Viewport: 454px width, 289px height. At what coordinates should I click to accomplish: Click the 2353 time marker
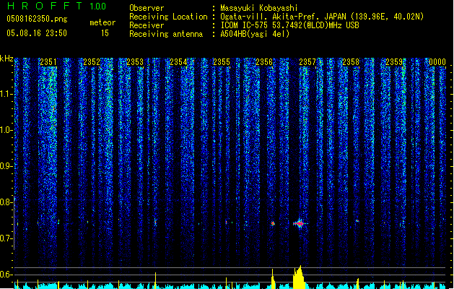(135, 62)
